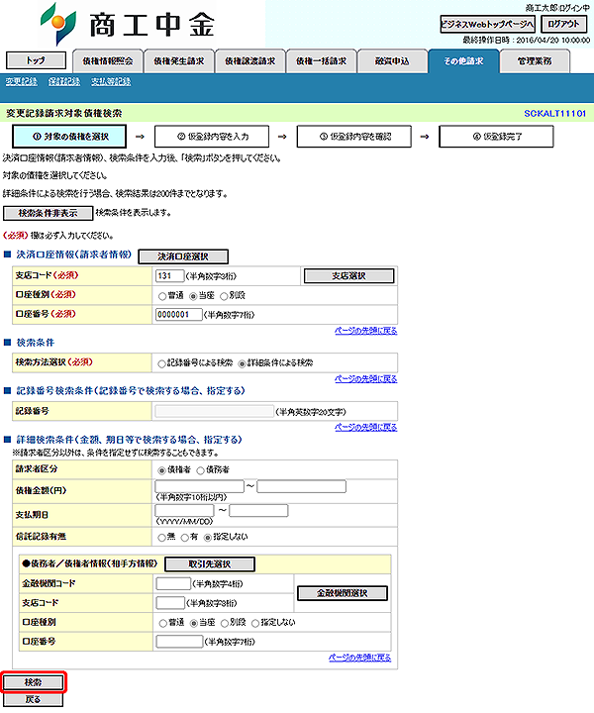Select 普通 for counterparty 口座種別
Viewport: 594px width, 713px height.
point(163,623)
